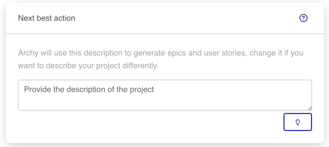This screenshot has height=147, width=329.
Task: Click the word "Archy" in the helper text
Action: (x=28, y=53)
